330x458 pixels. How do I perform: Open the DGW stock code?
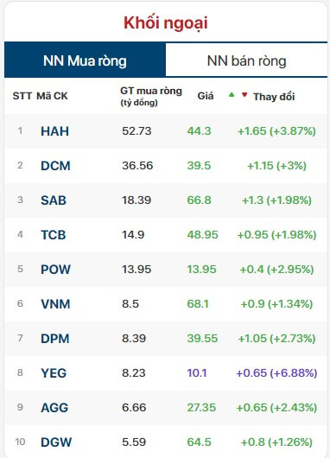click(56, 442)
